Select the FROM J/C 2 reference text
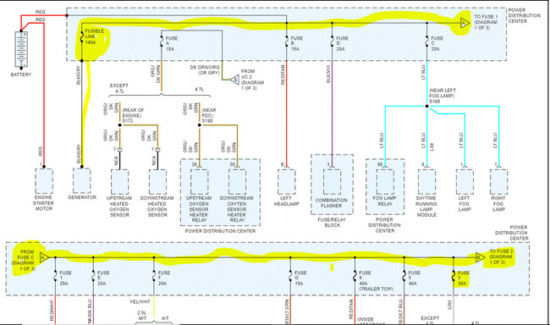Screen dimensions: 550x325 (252, 80)
